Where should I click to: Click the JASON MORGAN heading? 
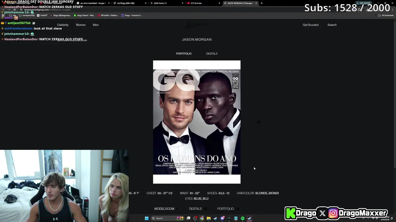click(x=197, y=39)
